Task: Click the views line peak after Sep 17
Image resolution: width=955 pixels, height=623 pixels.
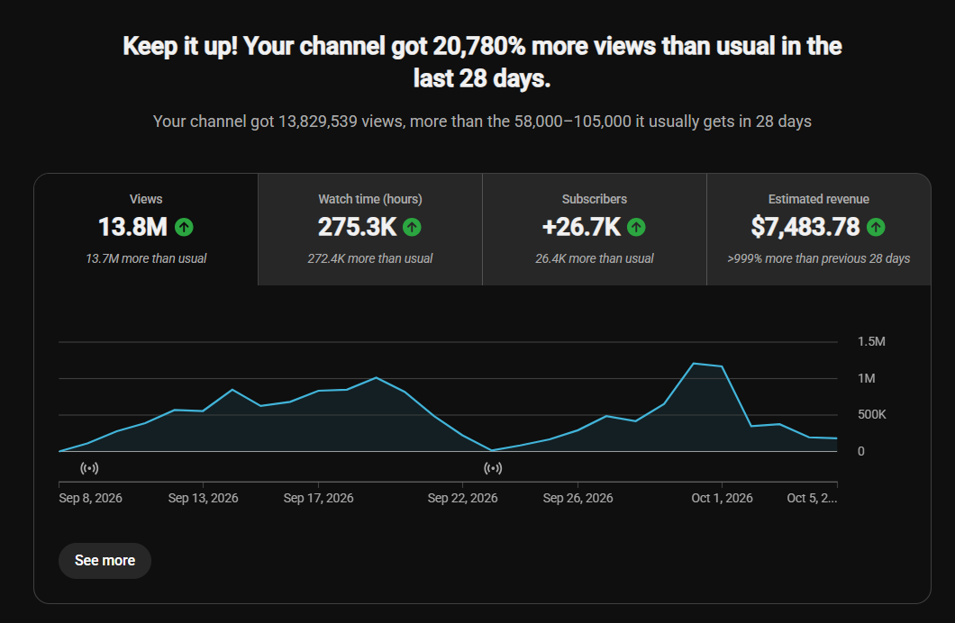Action: (376, 378)
